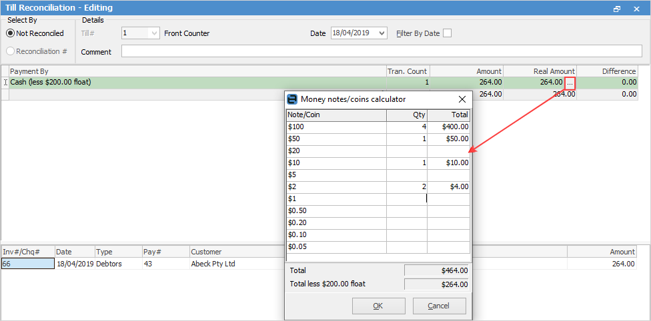Select invoice 66 cell in lower grid
The height and width of the screenshot is (321, 651).
coord(27,264)
